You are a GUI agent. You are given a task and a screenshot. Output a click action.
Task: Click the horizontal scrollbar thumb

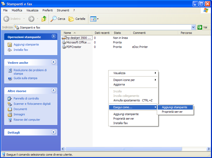124,149
